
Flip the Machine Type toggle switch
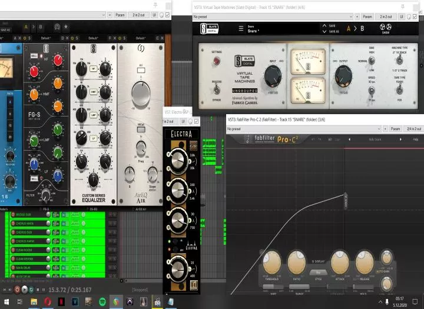pos(399,61)
